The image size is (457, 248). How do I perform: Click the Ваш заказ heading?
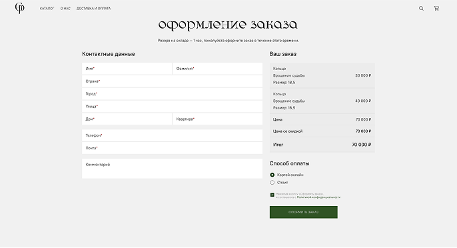click(x=283, y=54)
